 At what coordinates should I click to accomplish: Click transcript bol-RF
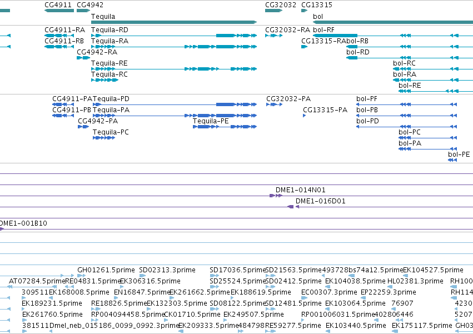pos(393,36)
